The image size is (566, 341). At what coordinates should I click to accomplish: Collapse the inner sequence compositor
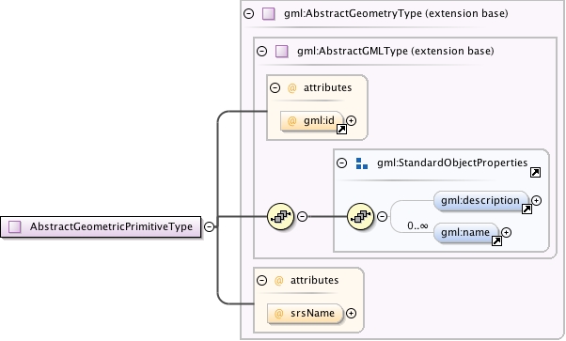(x=383, y=216)
